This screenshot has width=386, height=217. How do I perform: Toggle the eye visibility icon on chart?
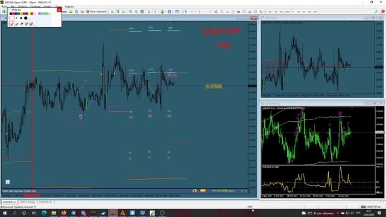click(194, 190)
